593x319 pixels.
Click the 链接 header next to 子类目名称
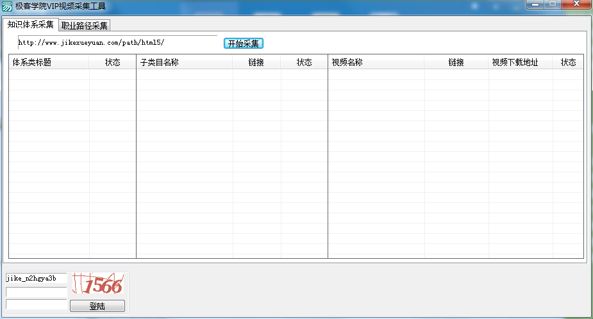(256, 62)
